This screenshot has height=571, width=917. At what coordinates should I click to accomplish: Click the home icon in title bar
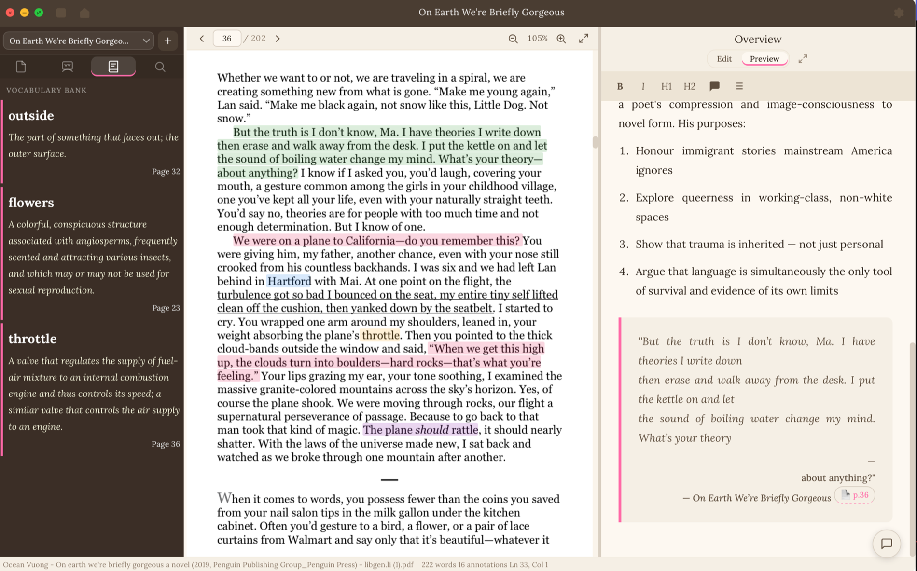point(85,13)
